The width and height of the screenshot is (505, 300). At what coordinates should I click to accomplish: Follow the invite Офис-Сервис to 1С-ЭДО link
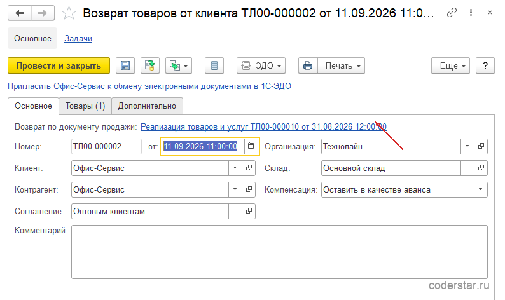click(x=149, y=86)
